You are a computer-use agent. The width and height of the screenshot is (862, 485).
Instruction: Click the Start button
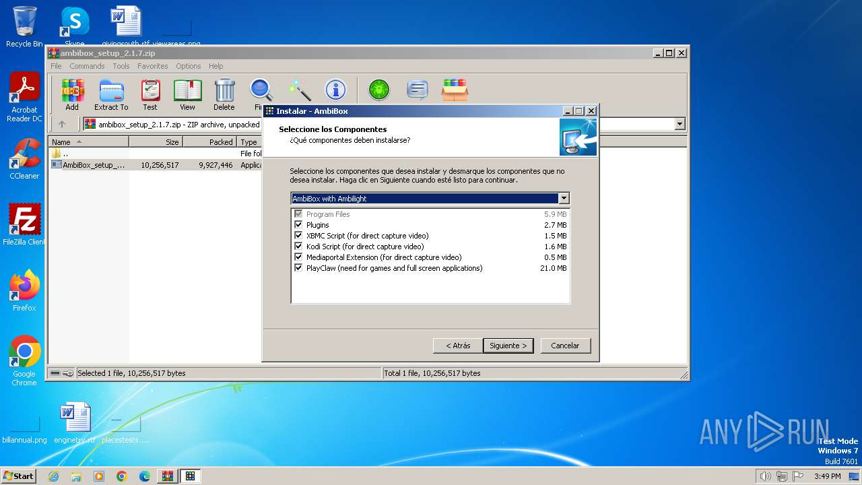coord(18,476)
